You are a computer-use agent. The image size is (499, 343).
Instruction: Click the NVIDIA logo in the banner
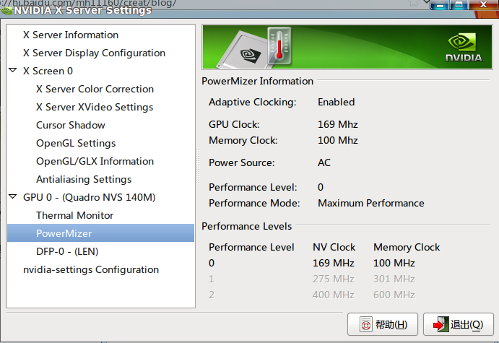tap(464, 48)
